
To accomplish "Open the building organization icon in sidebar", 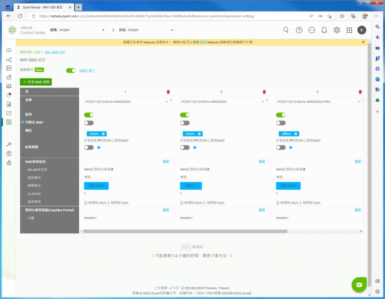I will pyautogui.click(x=9, y=162).
